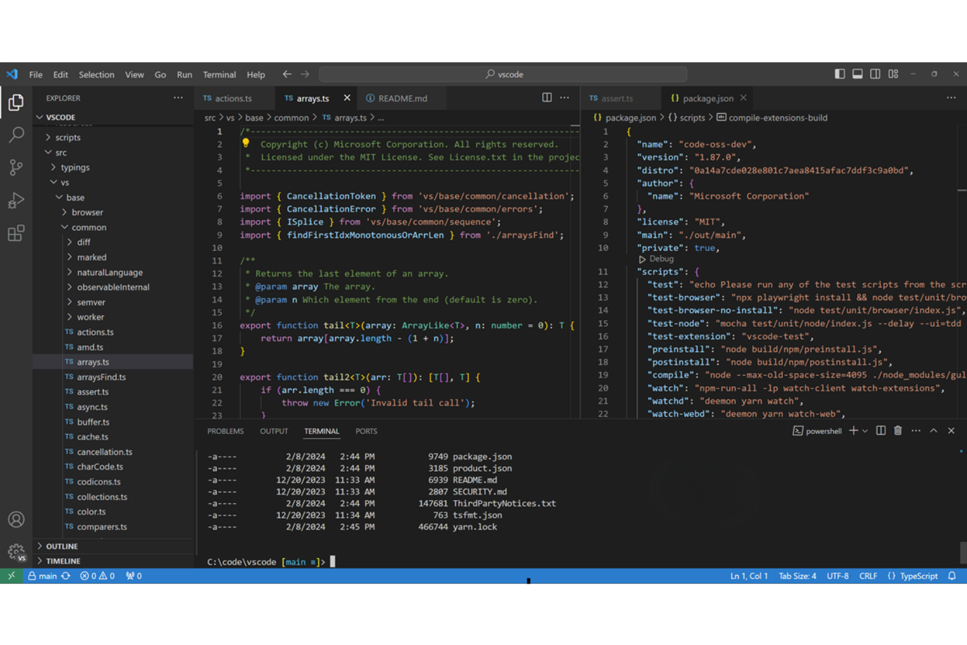Toggle the Primary Side Bar layout control
This screenshot has height=645, width=967.
tap(840, 74)
